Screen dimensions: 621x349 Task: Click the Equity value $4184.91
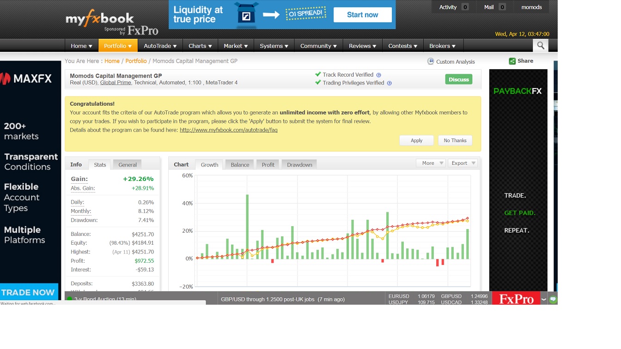(x=143, y=243)
